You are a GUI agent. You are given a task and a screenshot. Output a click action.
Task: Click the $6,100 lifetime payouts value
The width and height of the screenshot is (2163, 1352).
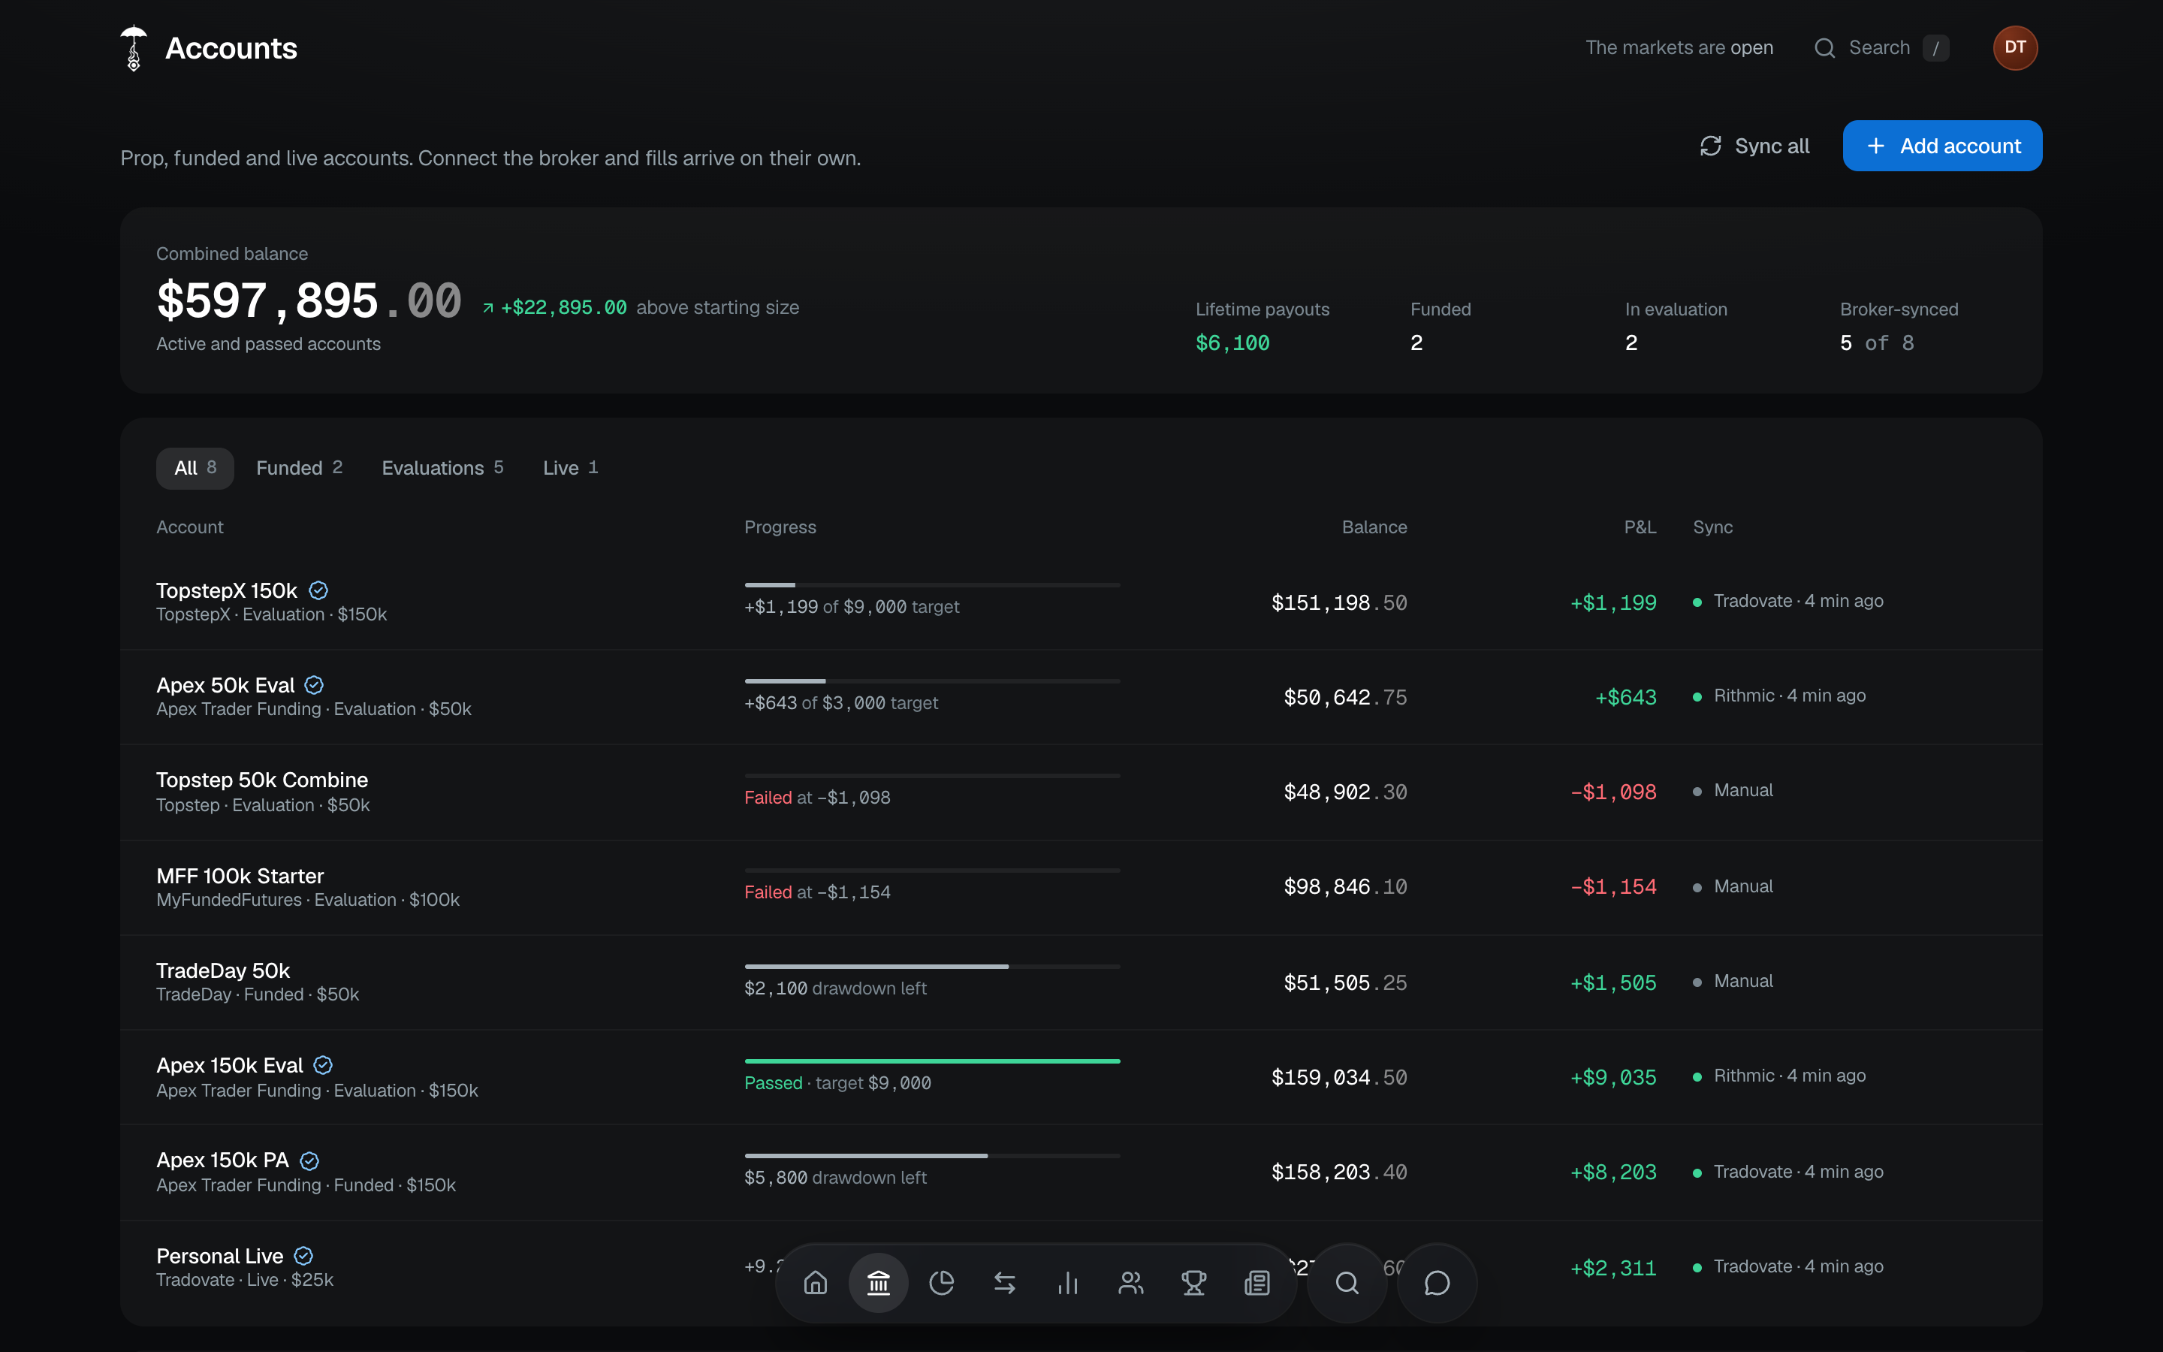point(1232,343)
